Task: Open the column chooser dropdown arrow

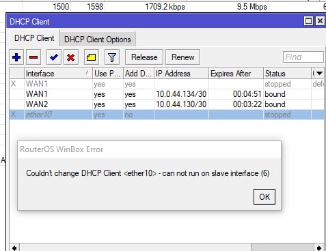Action: pyautogui.click(x=319, y=73)
